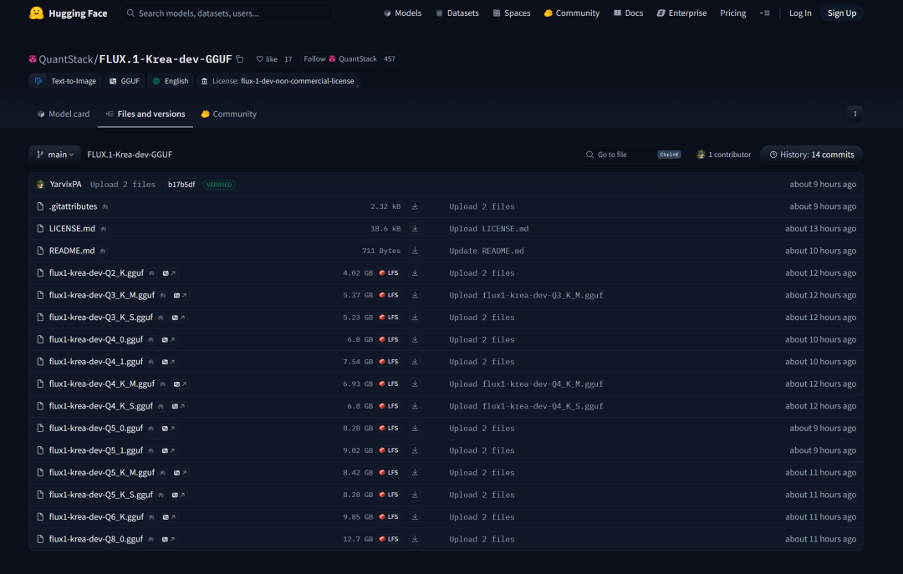Open the Enterprise navigation item
This screenshot has height=574, width=903.
pyautogui.click(x=681, y=13)
